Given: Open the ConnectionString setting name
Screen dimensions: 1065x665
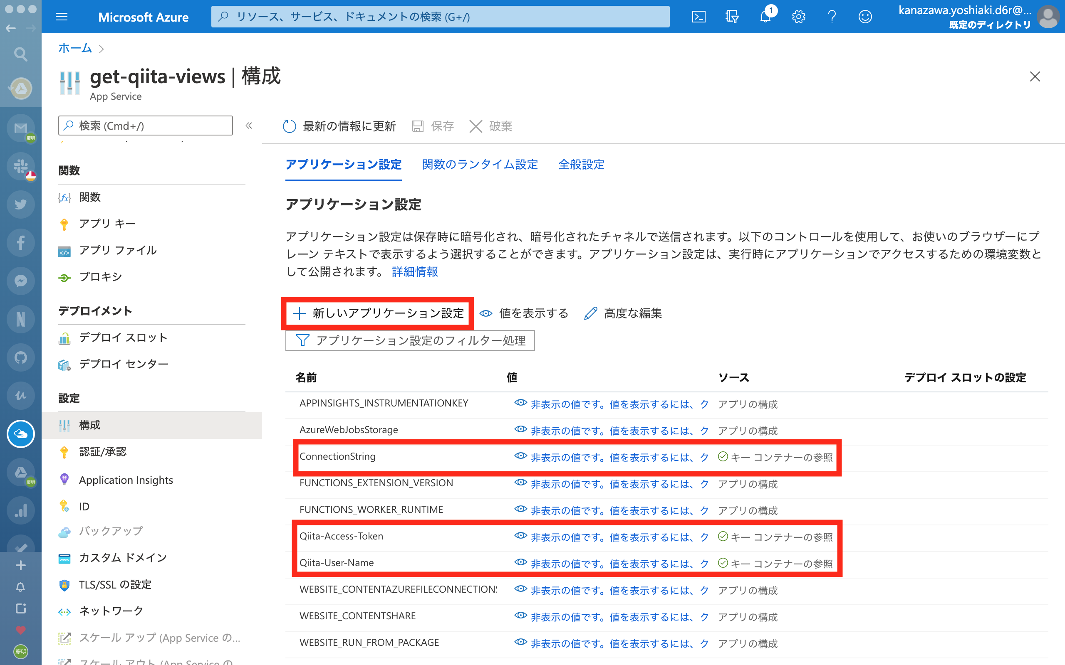Looking at the screenshot, I should (337, 456).
